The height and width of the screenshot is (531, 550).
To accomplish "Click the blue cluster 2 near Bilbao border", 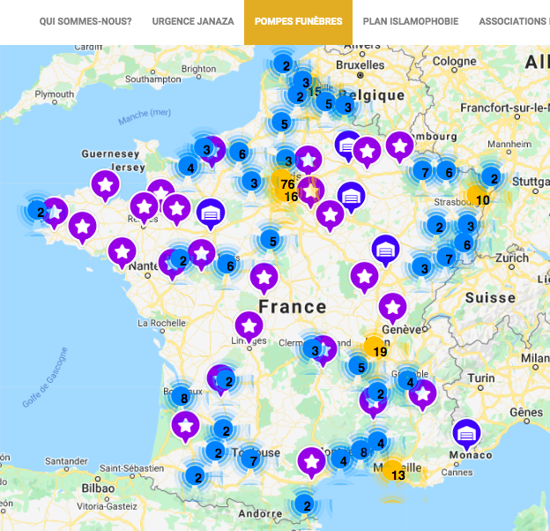I will tap(196, 475).
